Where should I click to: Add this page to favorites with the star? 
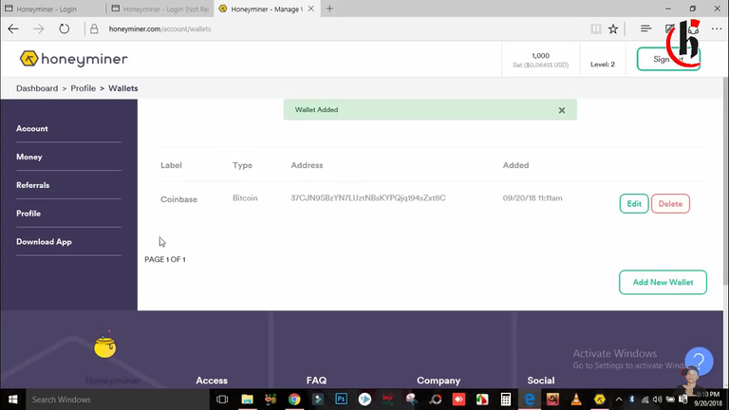[x=613, y=28]
